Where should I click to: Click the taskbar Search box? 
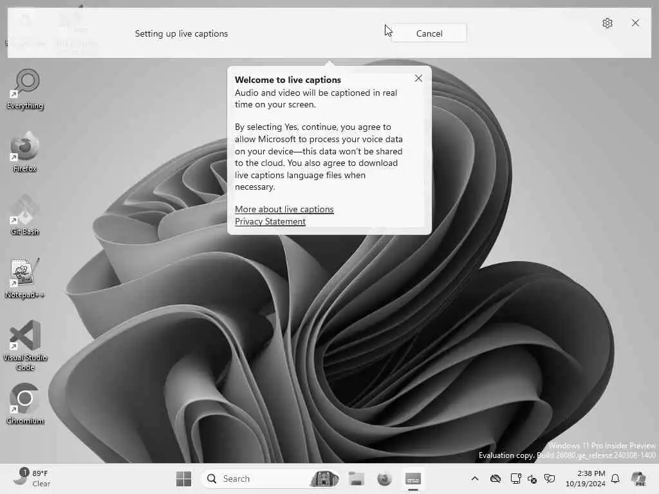click(x=271, y=479)
